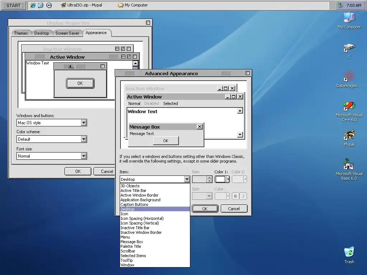Choose Inactive Title Bar from the list

point(155,228)
